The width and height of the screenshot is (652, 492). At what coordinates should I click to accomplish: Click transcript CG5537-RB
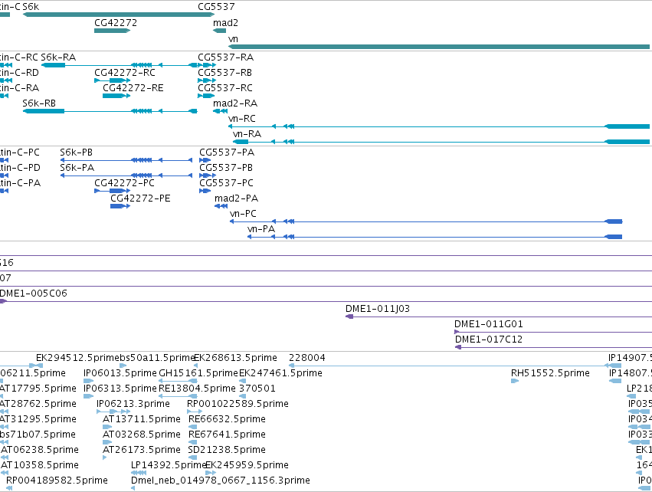pos(207,80)
